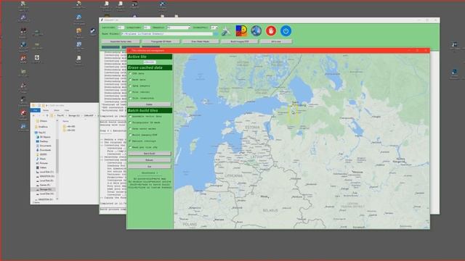Click the globe tiles collection icon
The height and width of the screenshot is (261, 465).
[256, 30]
